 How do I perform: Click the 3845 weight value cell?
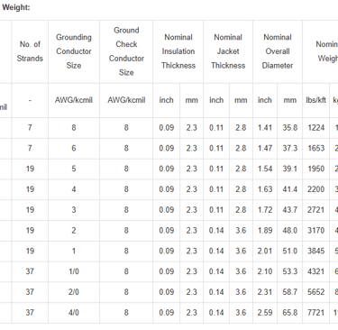[315, 251]
